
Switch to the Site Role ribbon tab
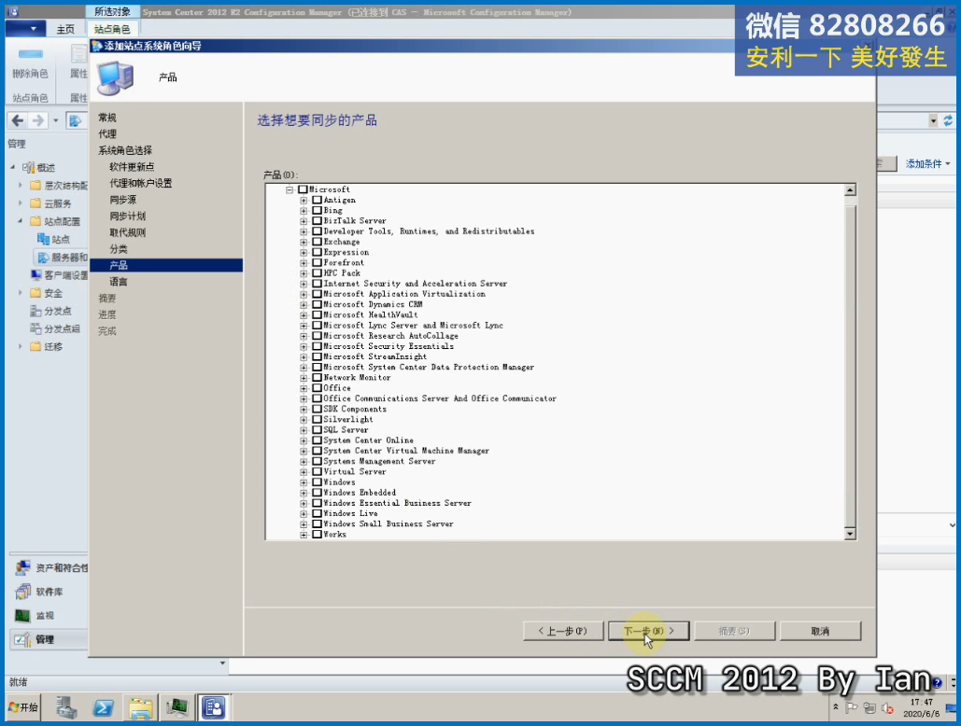click(x=112, y=29)
